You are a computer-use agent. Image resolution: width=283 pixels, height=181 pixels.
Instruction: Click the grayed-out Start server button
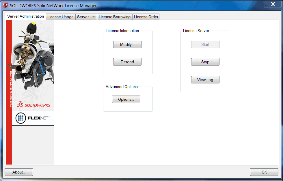pyautogui.click(x=205, y=44)
